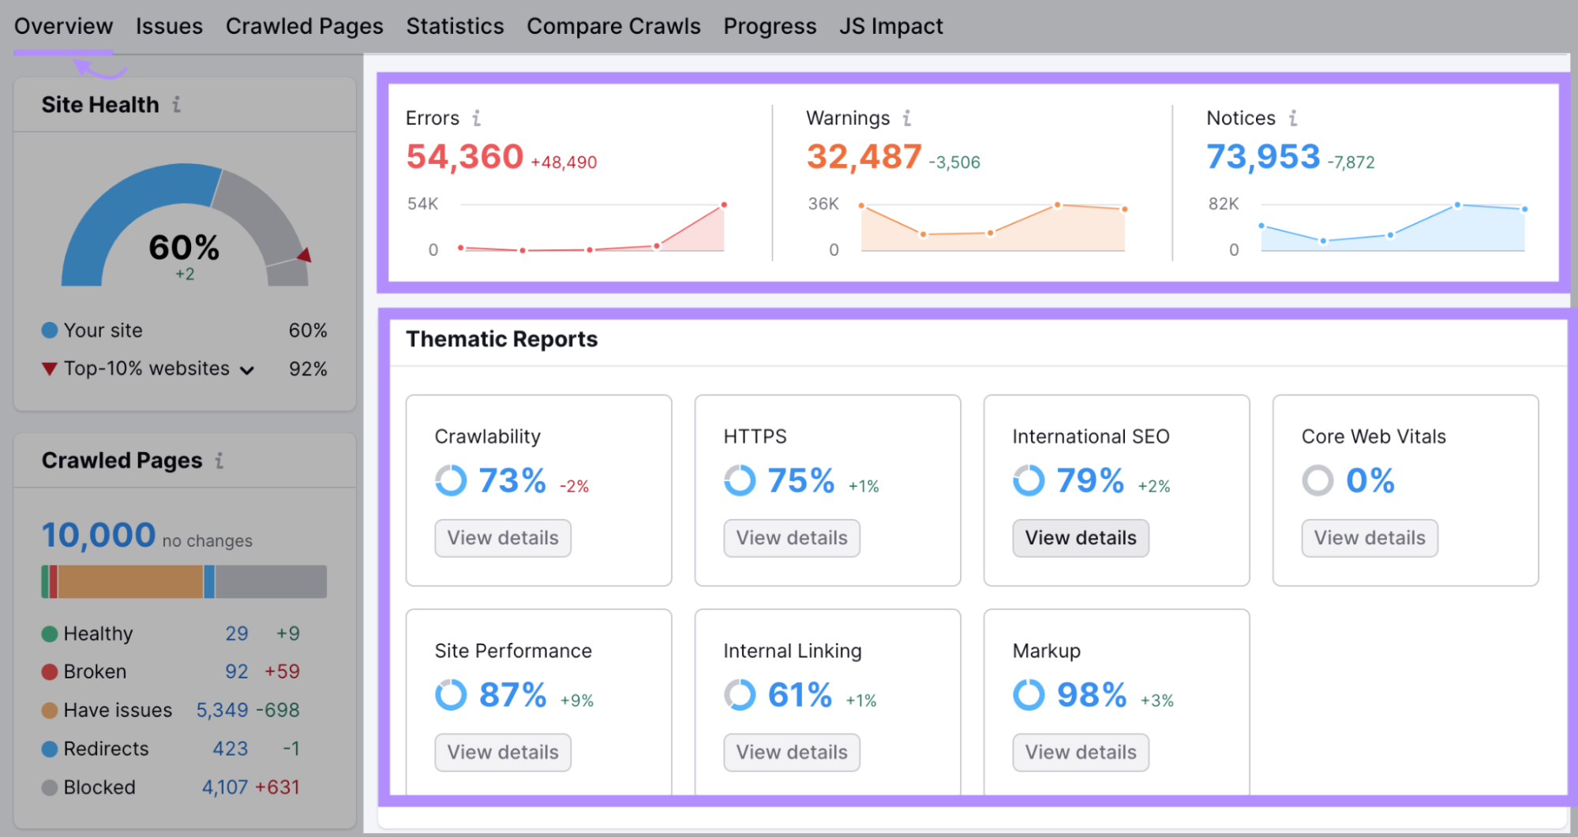Click View details under Internal Linking

pos(791,752)
